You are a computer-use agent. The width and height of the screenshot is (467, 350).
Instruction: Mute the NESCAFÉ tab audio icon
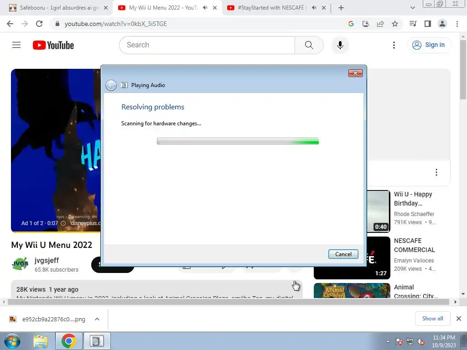314,8
